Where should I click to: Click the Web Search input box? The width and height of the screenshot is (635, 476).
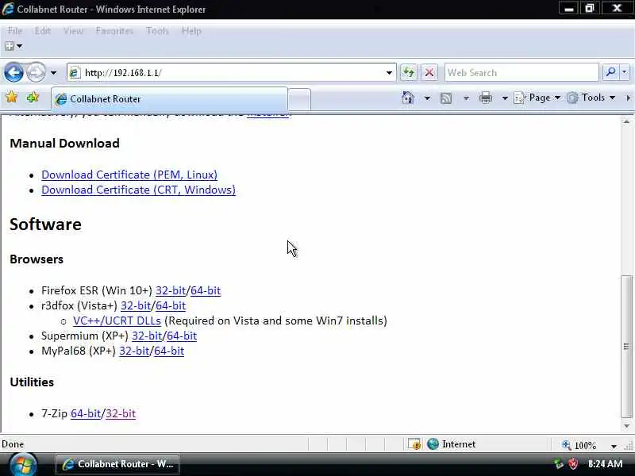coord(521,73)
